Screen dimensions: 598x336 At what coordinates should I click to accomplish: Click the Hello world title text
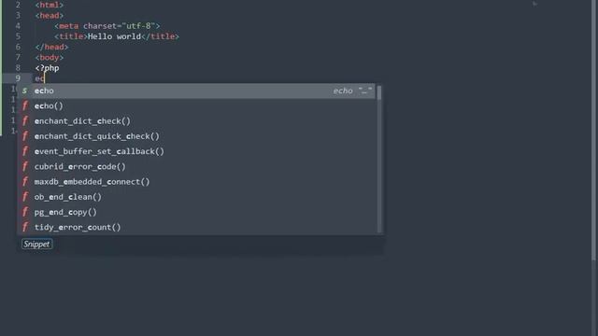pyautogui.click(x=114, y=36)
